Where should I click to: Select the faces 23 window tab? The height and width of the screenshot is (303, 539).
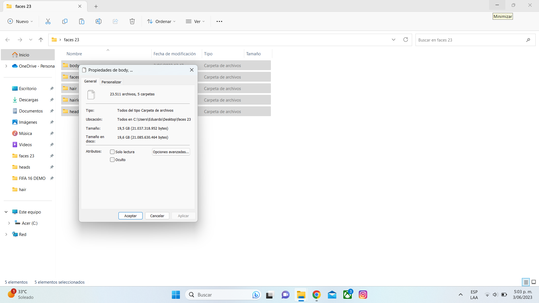click(45, 6)
